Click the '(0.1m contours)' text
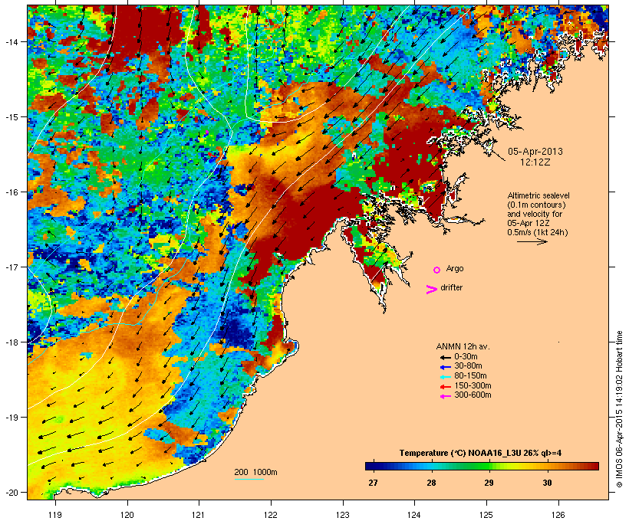The height and width of the screenshot is (521, 629). pos(536,205)
